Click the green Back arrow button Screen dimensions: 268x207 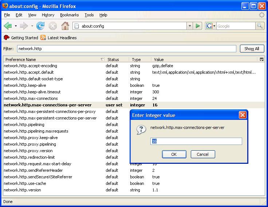coord(8,26)
